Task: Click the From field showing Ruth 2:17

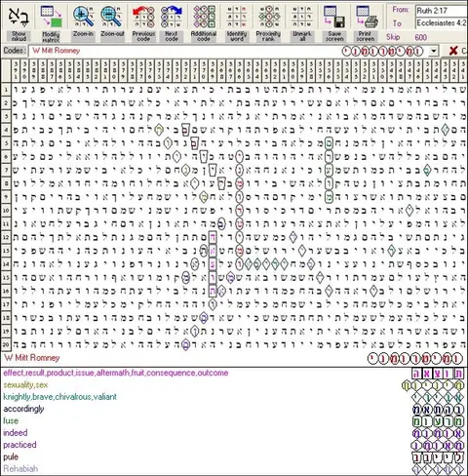Action: pos(442,11)
